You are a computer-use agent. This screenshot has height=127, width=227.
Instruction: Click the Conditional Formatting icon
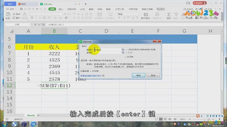point(146,15)
